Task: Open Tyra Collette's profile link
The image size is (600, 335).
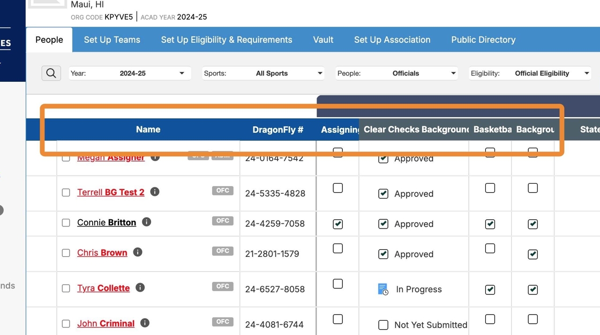Action: (x=103, y=288)
